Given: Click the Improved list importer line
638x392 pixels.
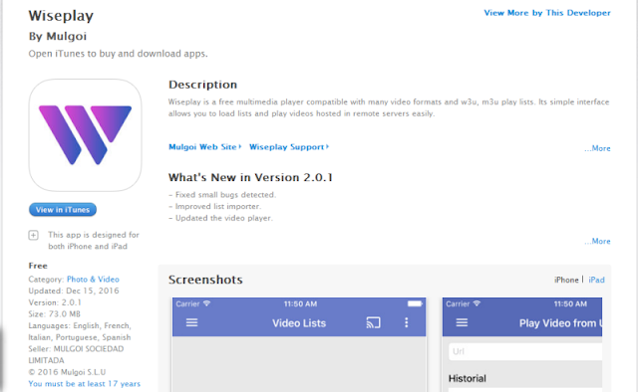Looking at the screenshot, I should 215,206.
